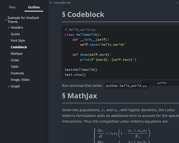Select Codeblock in the outline
Image resolution: width=179 pixels, height=143 pixels.
[x=19, y=47]
